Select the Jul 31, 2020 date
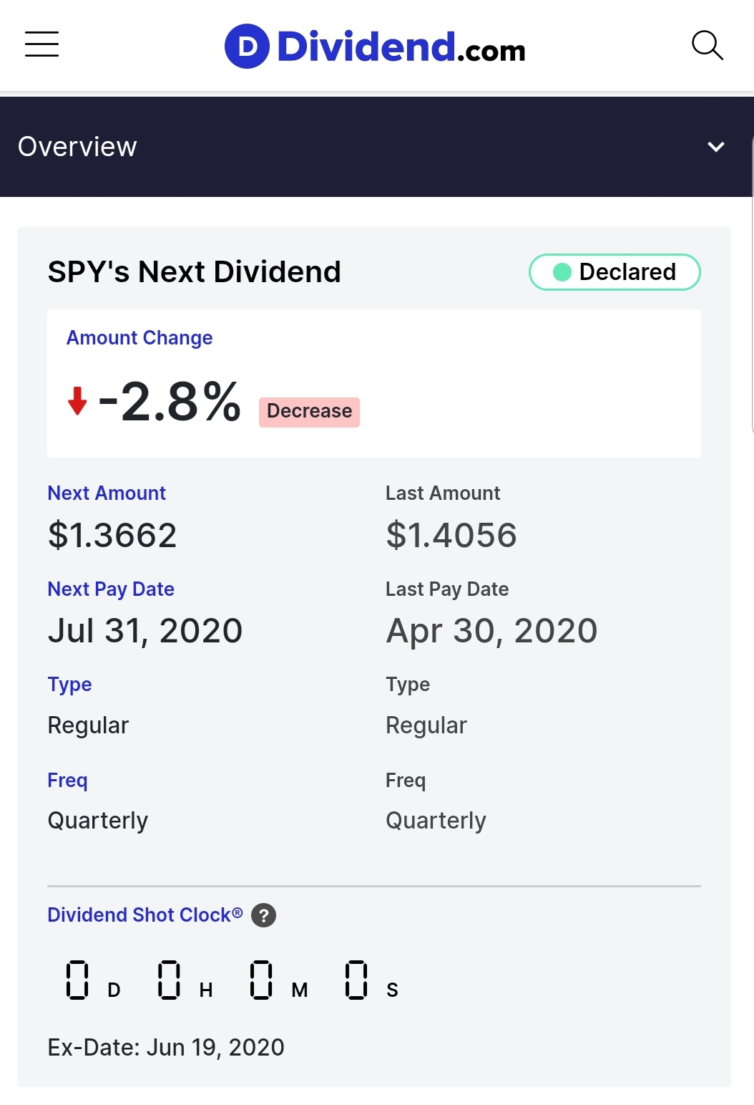The image size is (754, 1105). click(x=145, y=631)
